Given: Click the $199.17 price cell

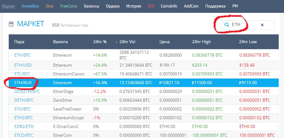Looking at the screenshot, I should tap(167, 65).
